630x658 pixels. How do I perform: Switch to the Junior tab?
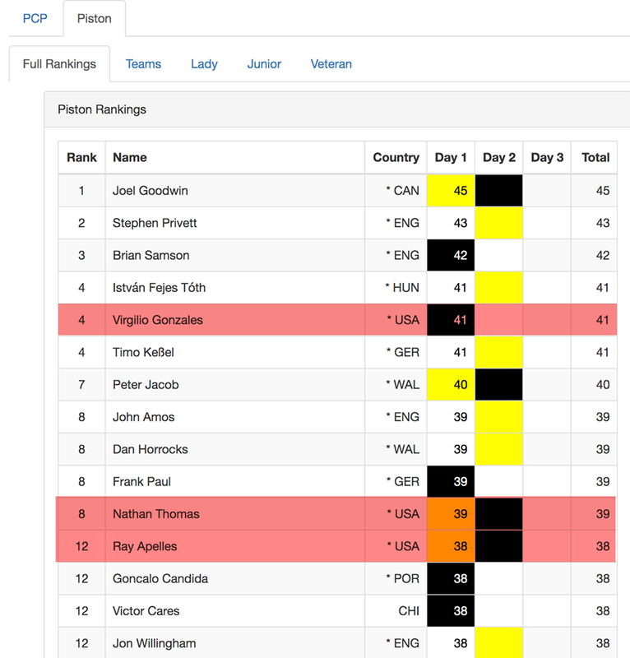click(264, 64)
